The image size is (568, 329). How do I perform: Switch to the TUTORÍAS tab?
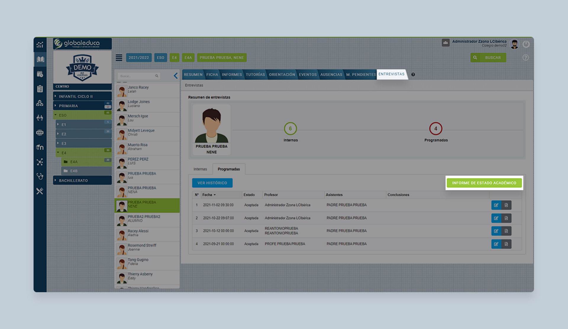[255, 75]
